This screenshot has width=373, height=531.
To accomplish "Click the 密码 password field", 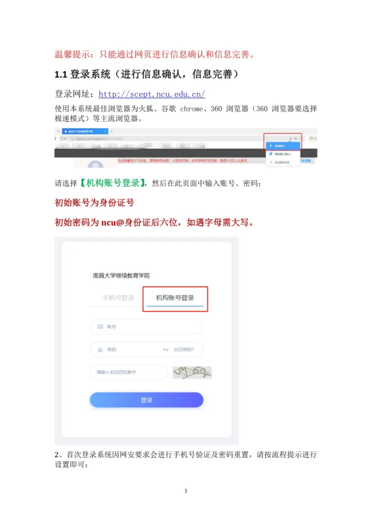I will pos(146,350).
